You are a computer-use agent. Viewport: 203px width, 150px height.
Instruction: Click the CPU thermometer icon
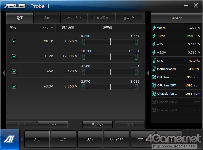[x=154, y=60]
